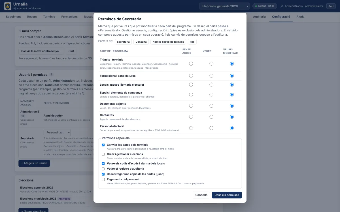Go to the Terminis tab
Image resolution: width=340 pixels, height=212 pixels.
pyautogui.click(x=49, y=17)
